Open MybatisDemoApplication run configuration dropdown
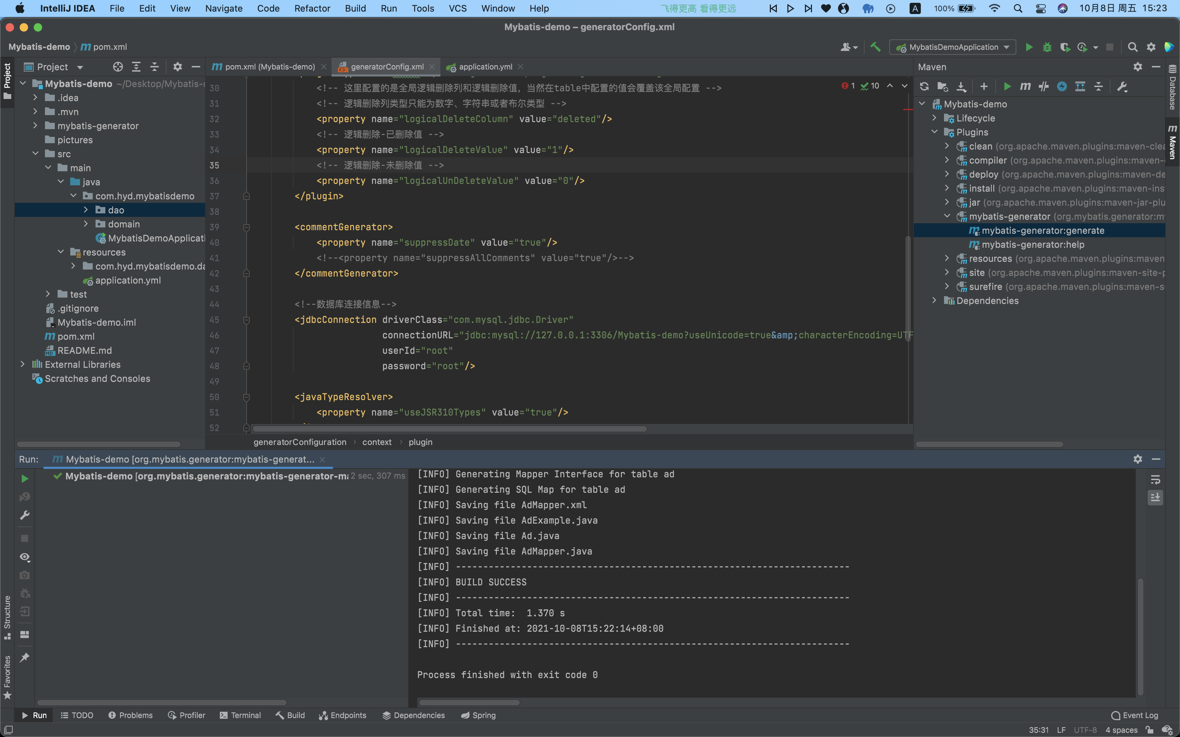This screenshot has width=1180, height=737. (953, 47)
